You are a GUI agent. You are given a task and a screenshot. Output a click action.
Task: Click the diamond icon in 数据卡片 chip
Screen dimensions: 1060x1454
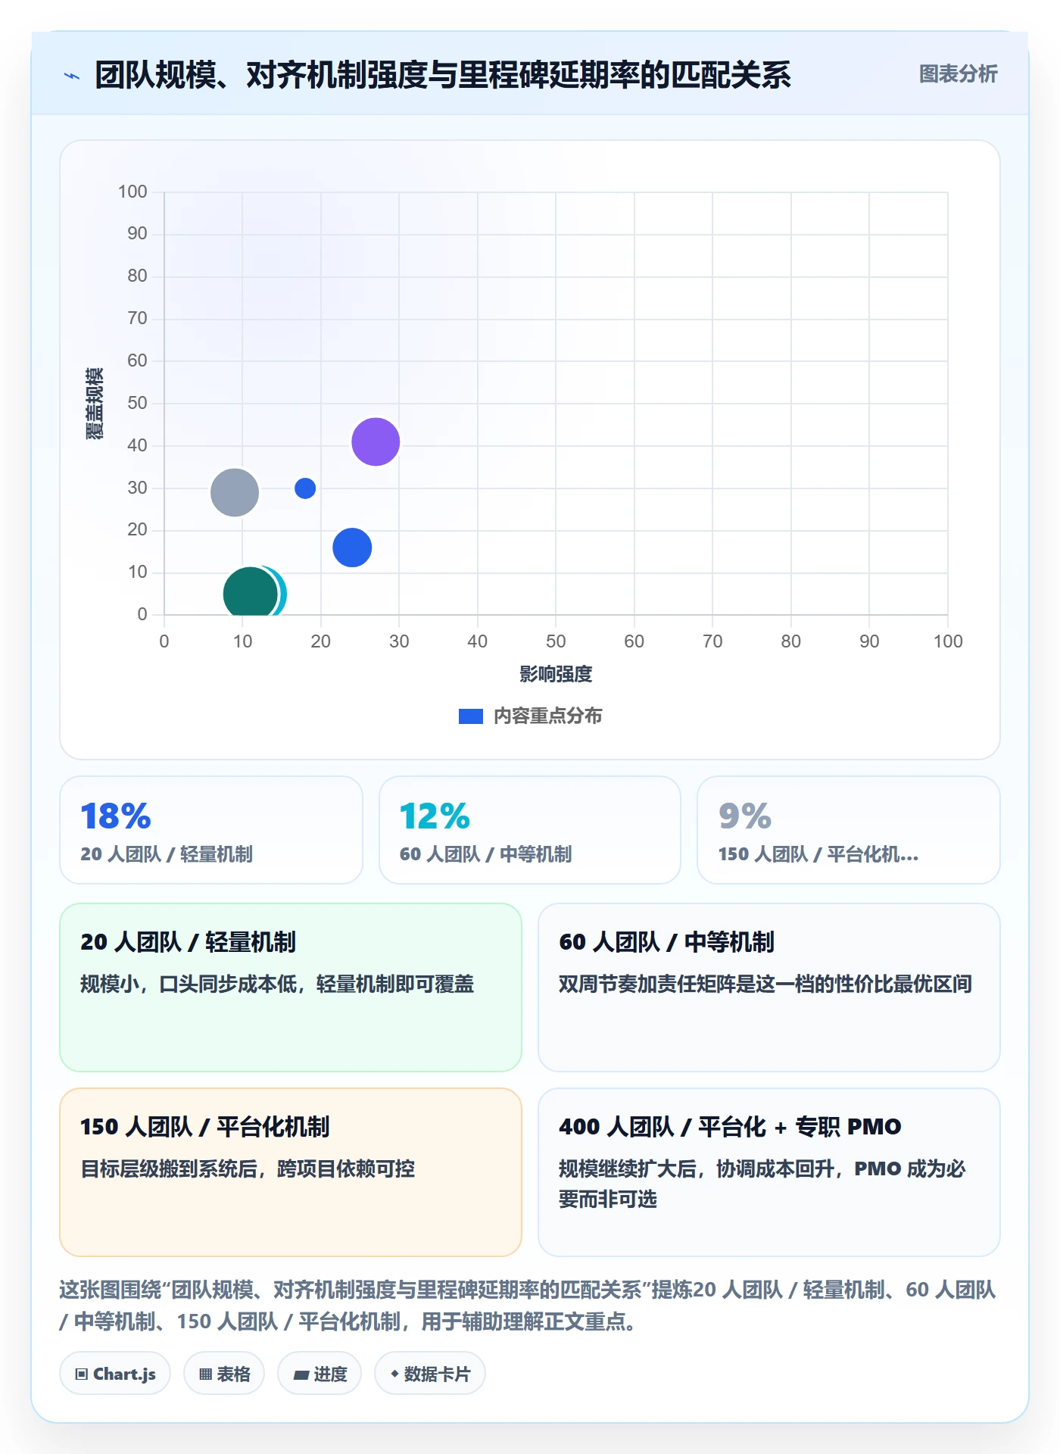point(394,1374)
